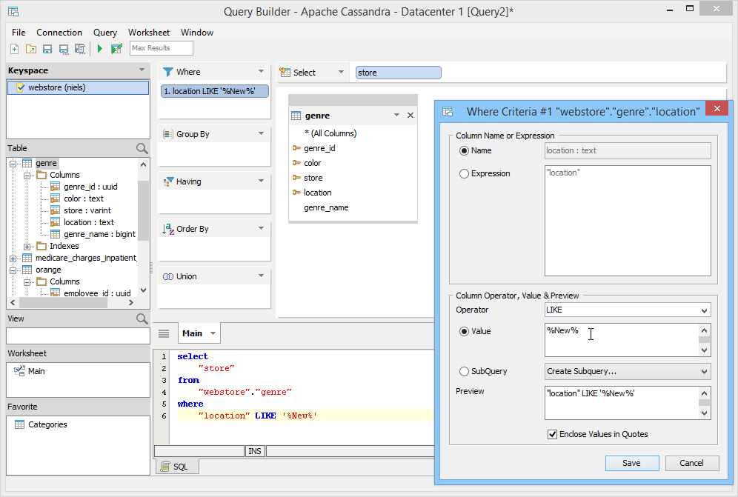The image size is (738, 497).
Task: Click the Cancel button
Action: pos(692,463)
